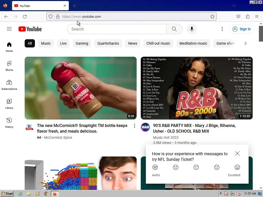Open Firefox application menu

point(257,16)
